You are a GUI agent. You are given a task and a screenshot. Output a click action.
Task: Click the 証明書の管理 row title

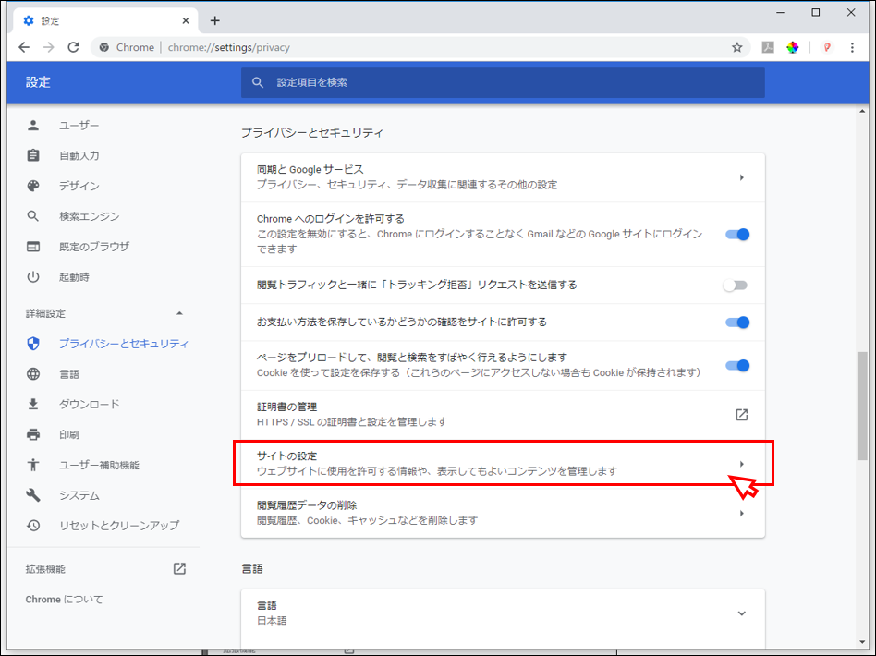[286, 407]
